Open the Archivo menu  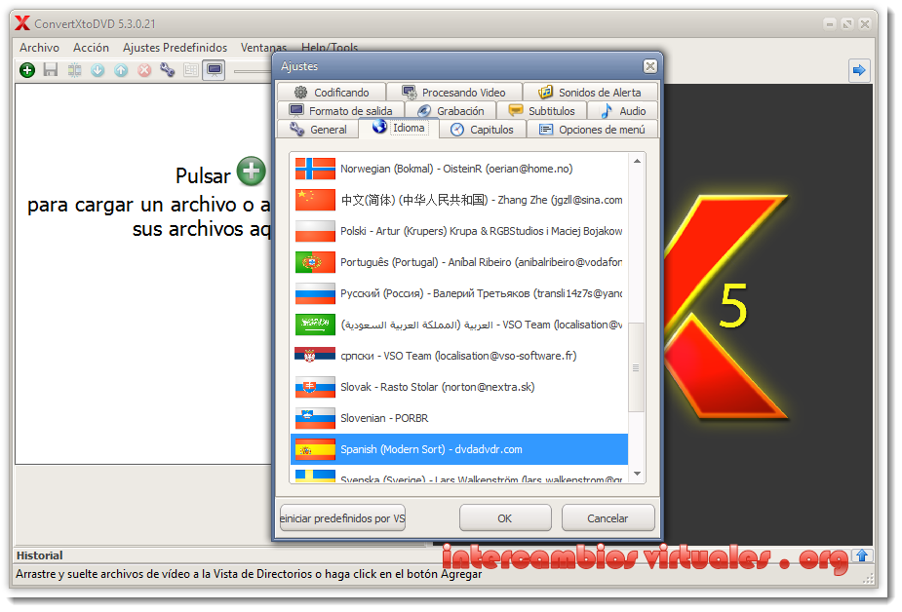[39, 47]
